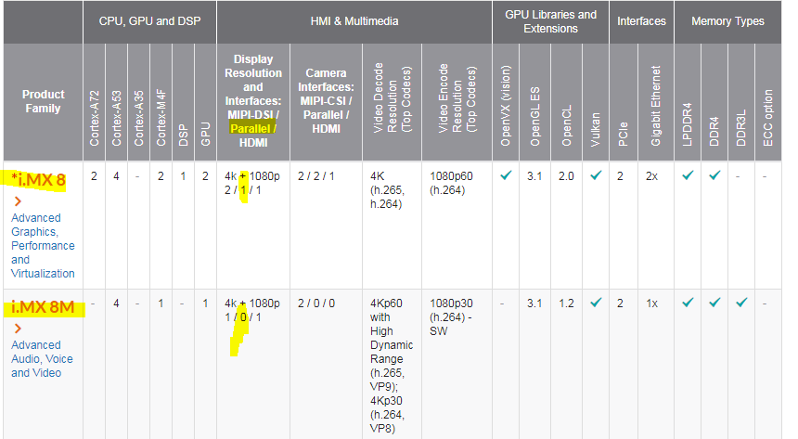Click the 'GPU Libraries and Extensions' header

pos(550,21)
